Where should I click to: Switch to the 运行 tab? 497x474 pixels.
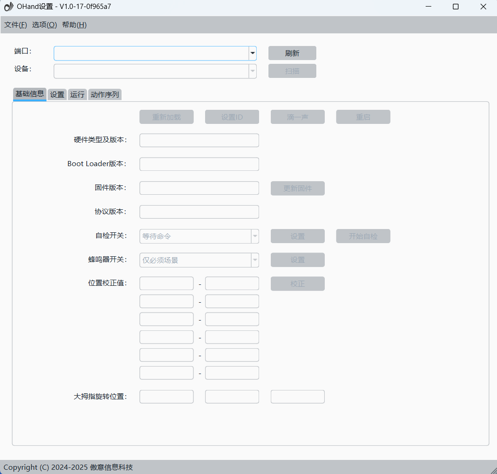[x=77, y=95]
